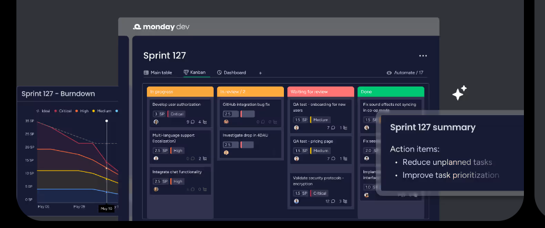
Task: Click the Integrate chat functionality card title
Action: (177, 172)
